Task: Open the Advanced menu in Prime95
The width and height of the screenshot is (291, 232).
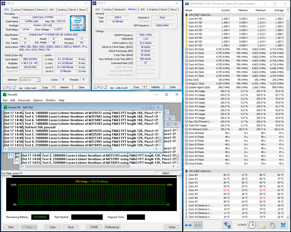Action: tap(23, 100)
